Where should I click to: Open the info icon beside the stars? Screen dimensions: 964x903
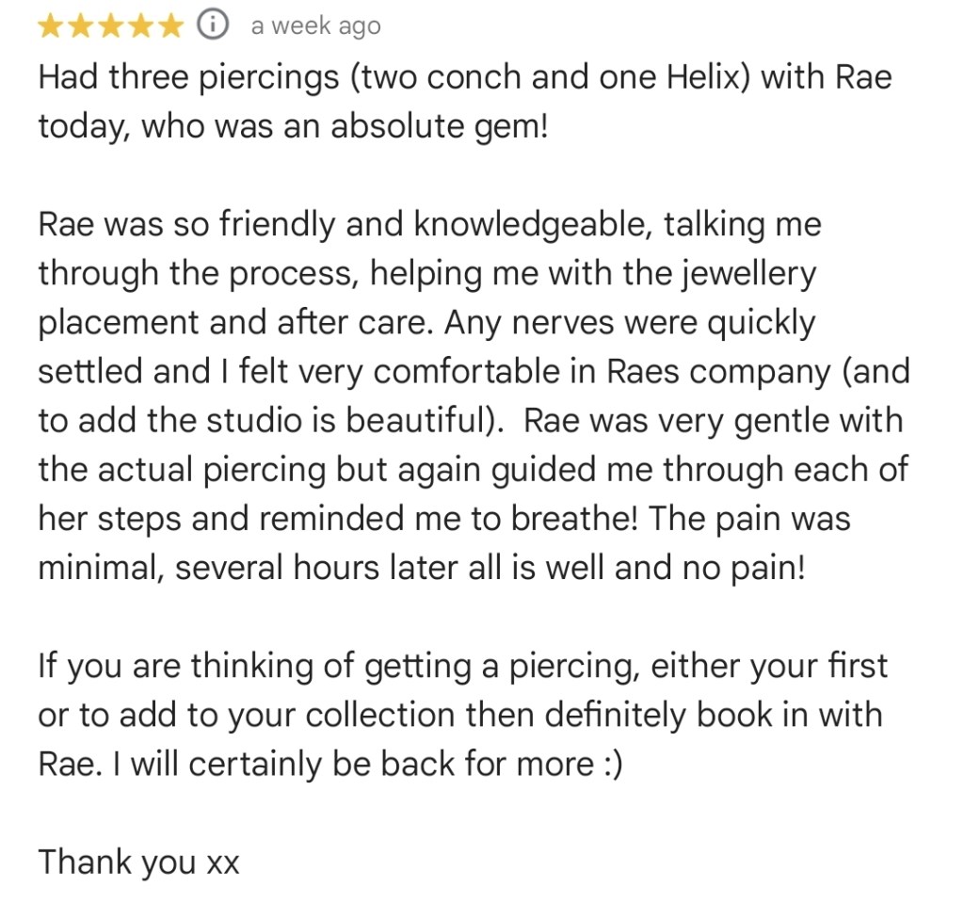213,26
